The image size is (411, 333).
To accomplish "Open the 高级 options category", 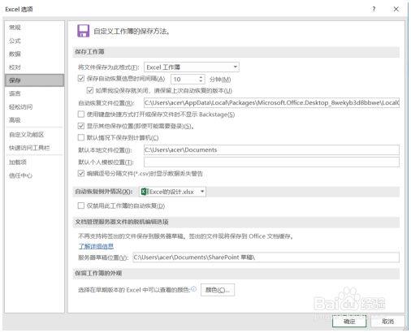I will point(15,119).
